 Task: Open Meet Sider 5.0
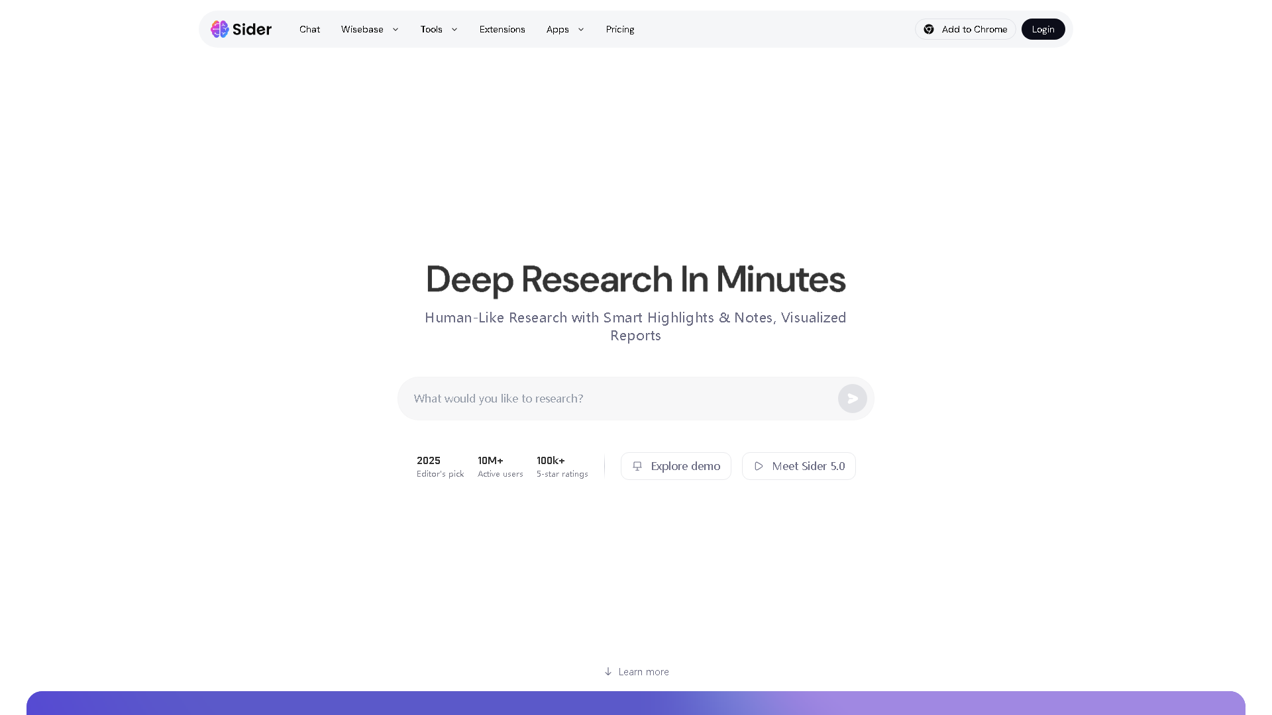[x=799, y=466]
